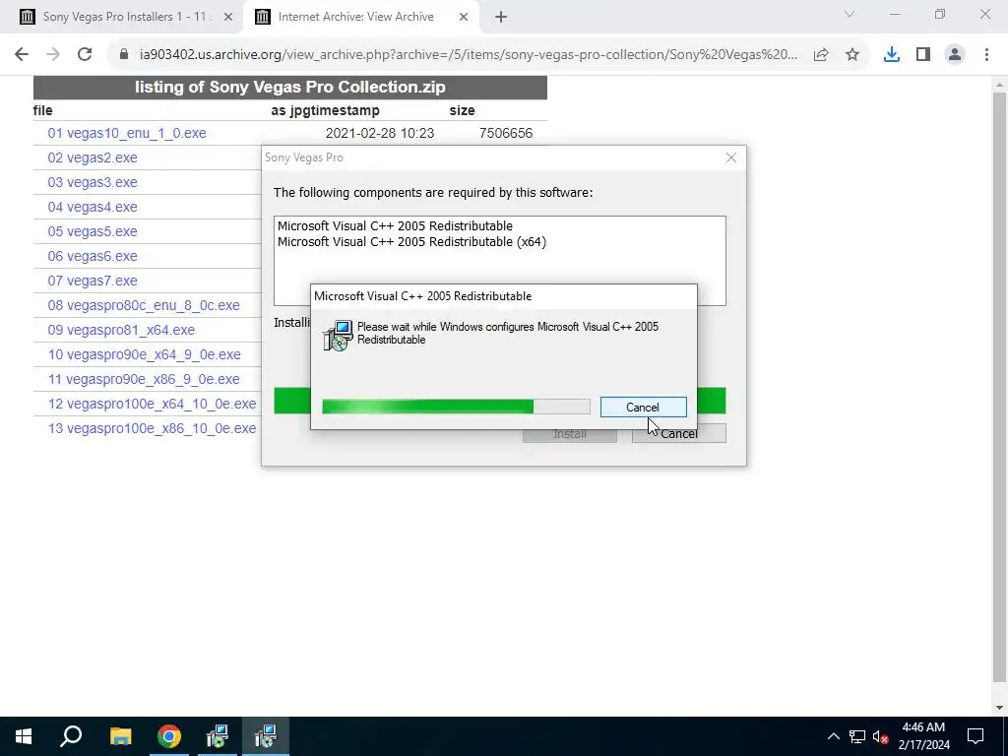Viewport: 1008px width, 756px height.
Task: Select Internet Archive: View Archive tab
Action: pos(355,17)
